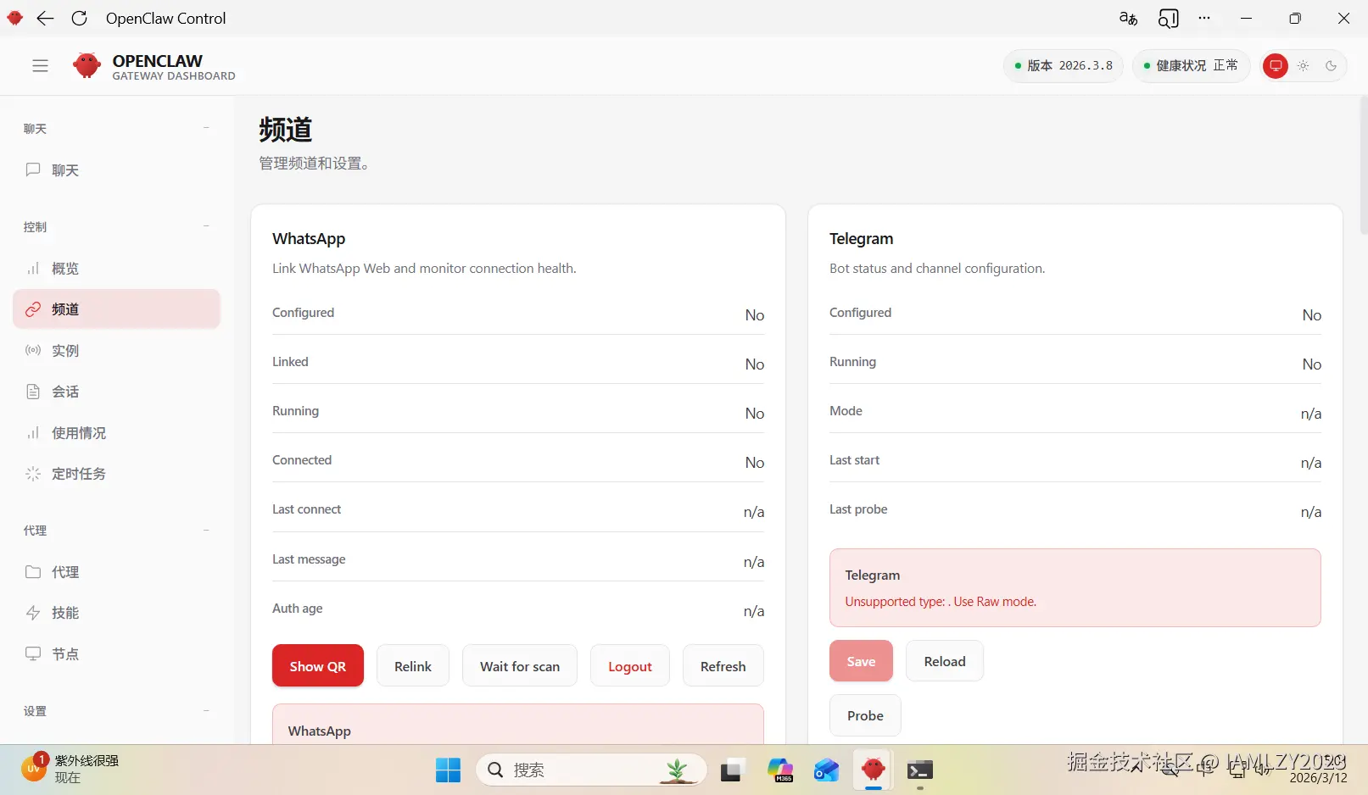Click the 管理频道和设置。 subtitle text
1368x795 pixels.
tap(314, 164)
